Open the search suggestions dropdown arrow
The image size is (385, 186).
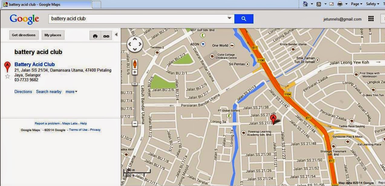pos(230,18)
